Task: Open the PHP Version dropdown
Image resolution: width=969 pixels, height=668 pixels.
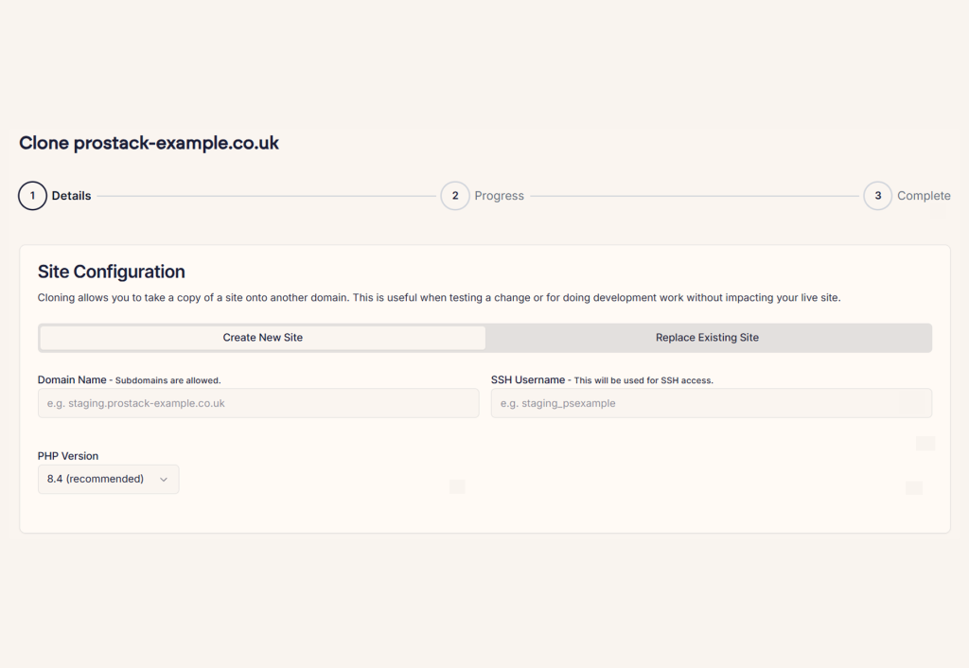Action: click(x=108, y=479)
